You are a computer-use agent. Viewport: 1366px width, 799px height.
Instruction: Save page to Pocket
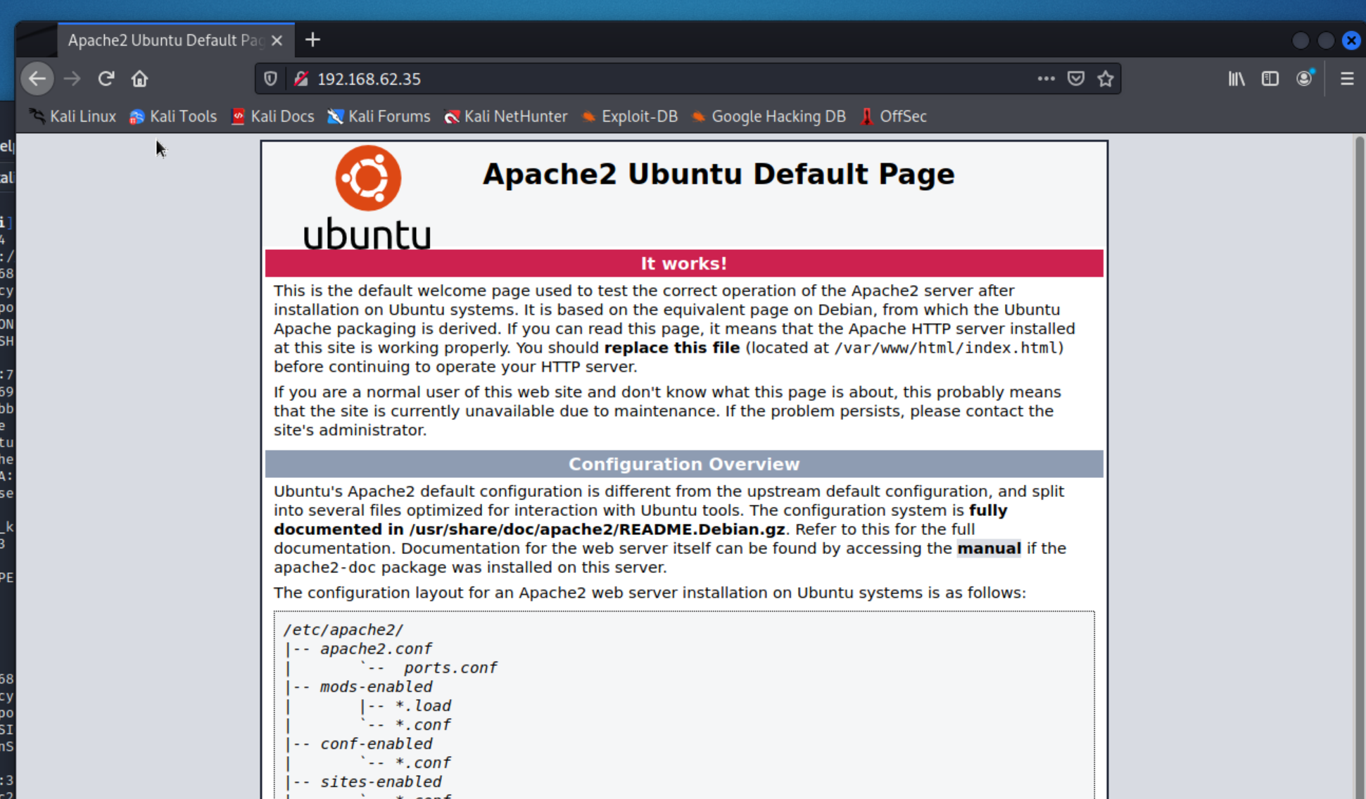(1075, 79)
